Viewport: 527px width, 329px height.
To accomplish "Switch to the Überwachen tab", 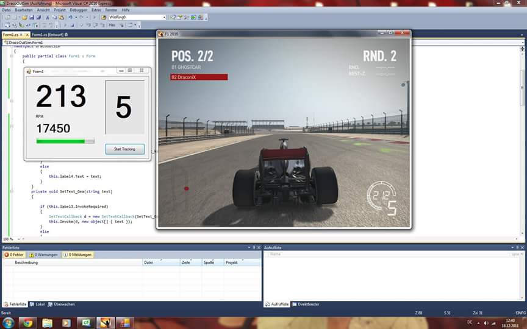I will click(x=61, y=304).
